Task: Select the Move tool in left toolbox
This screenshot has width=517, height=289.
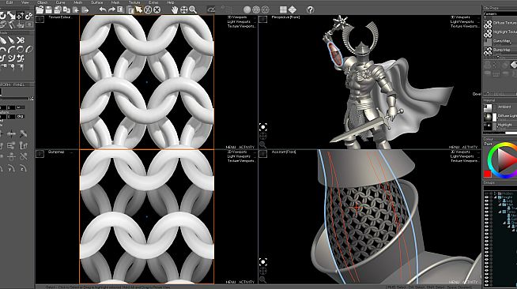Action: [x=20, y=16]
